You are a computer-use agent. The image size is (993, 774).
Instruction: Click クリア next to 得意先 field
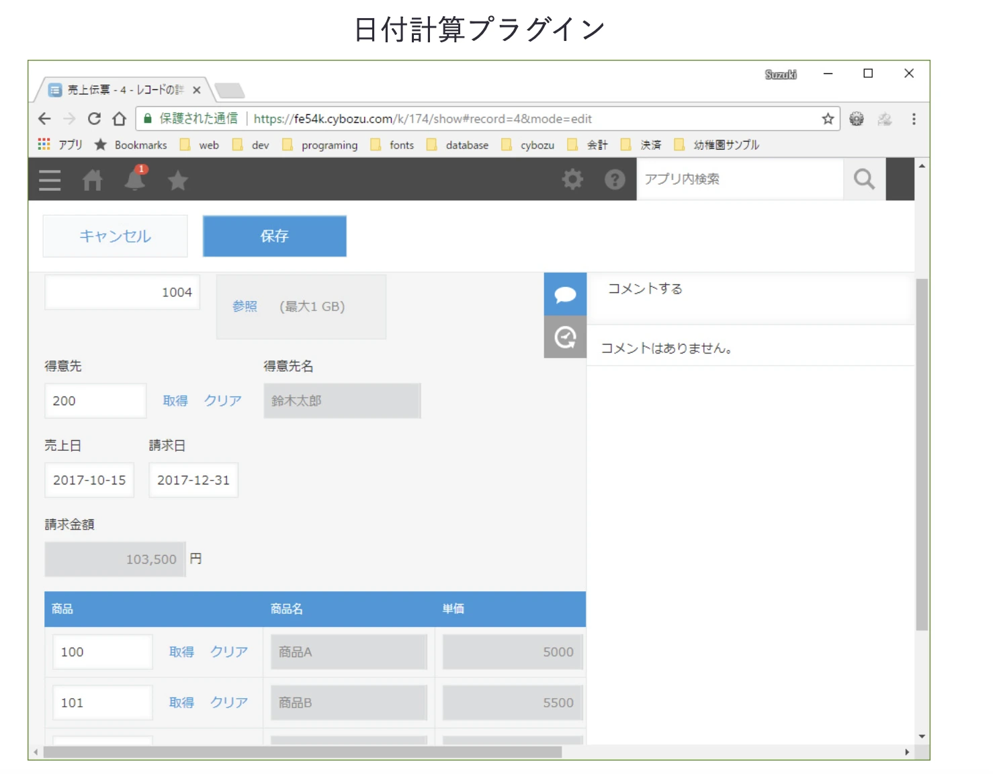point(223,400)
